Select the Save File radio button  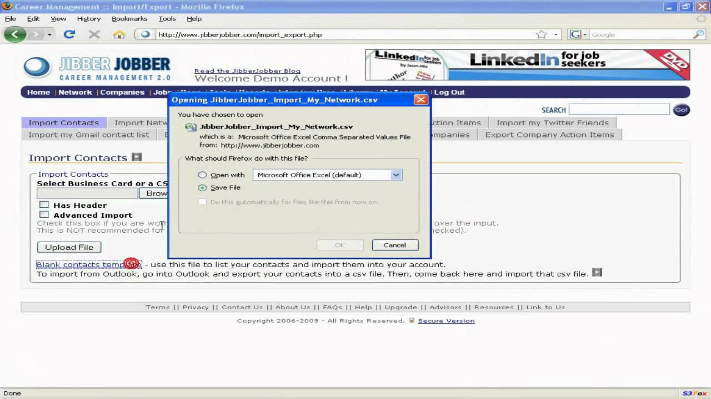point(202,187)
